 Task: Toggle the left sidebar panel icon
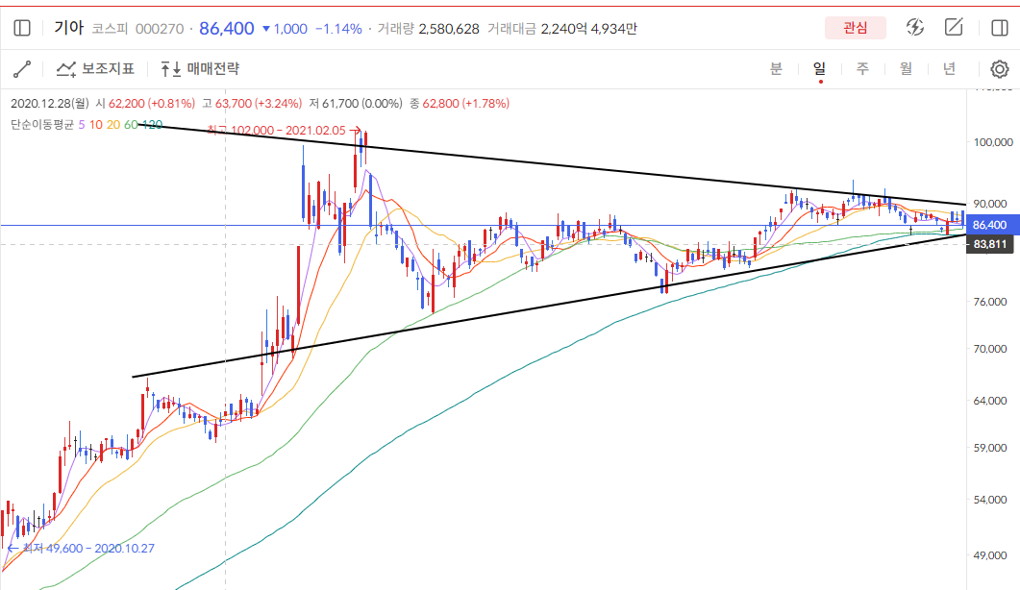tap(22, 28)
